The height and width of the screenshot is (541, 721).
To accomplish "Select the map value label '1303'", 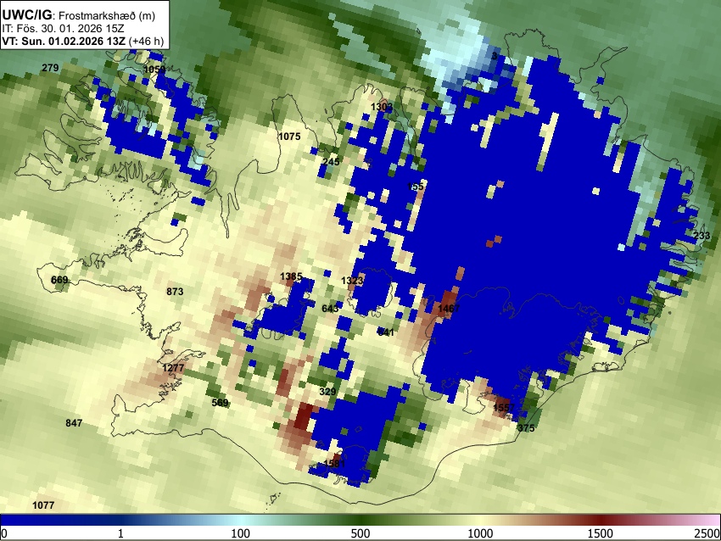I will click(382, 107).
